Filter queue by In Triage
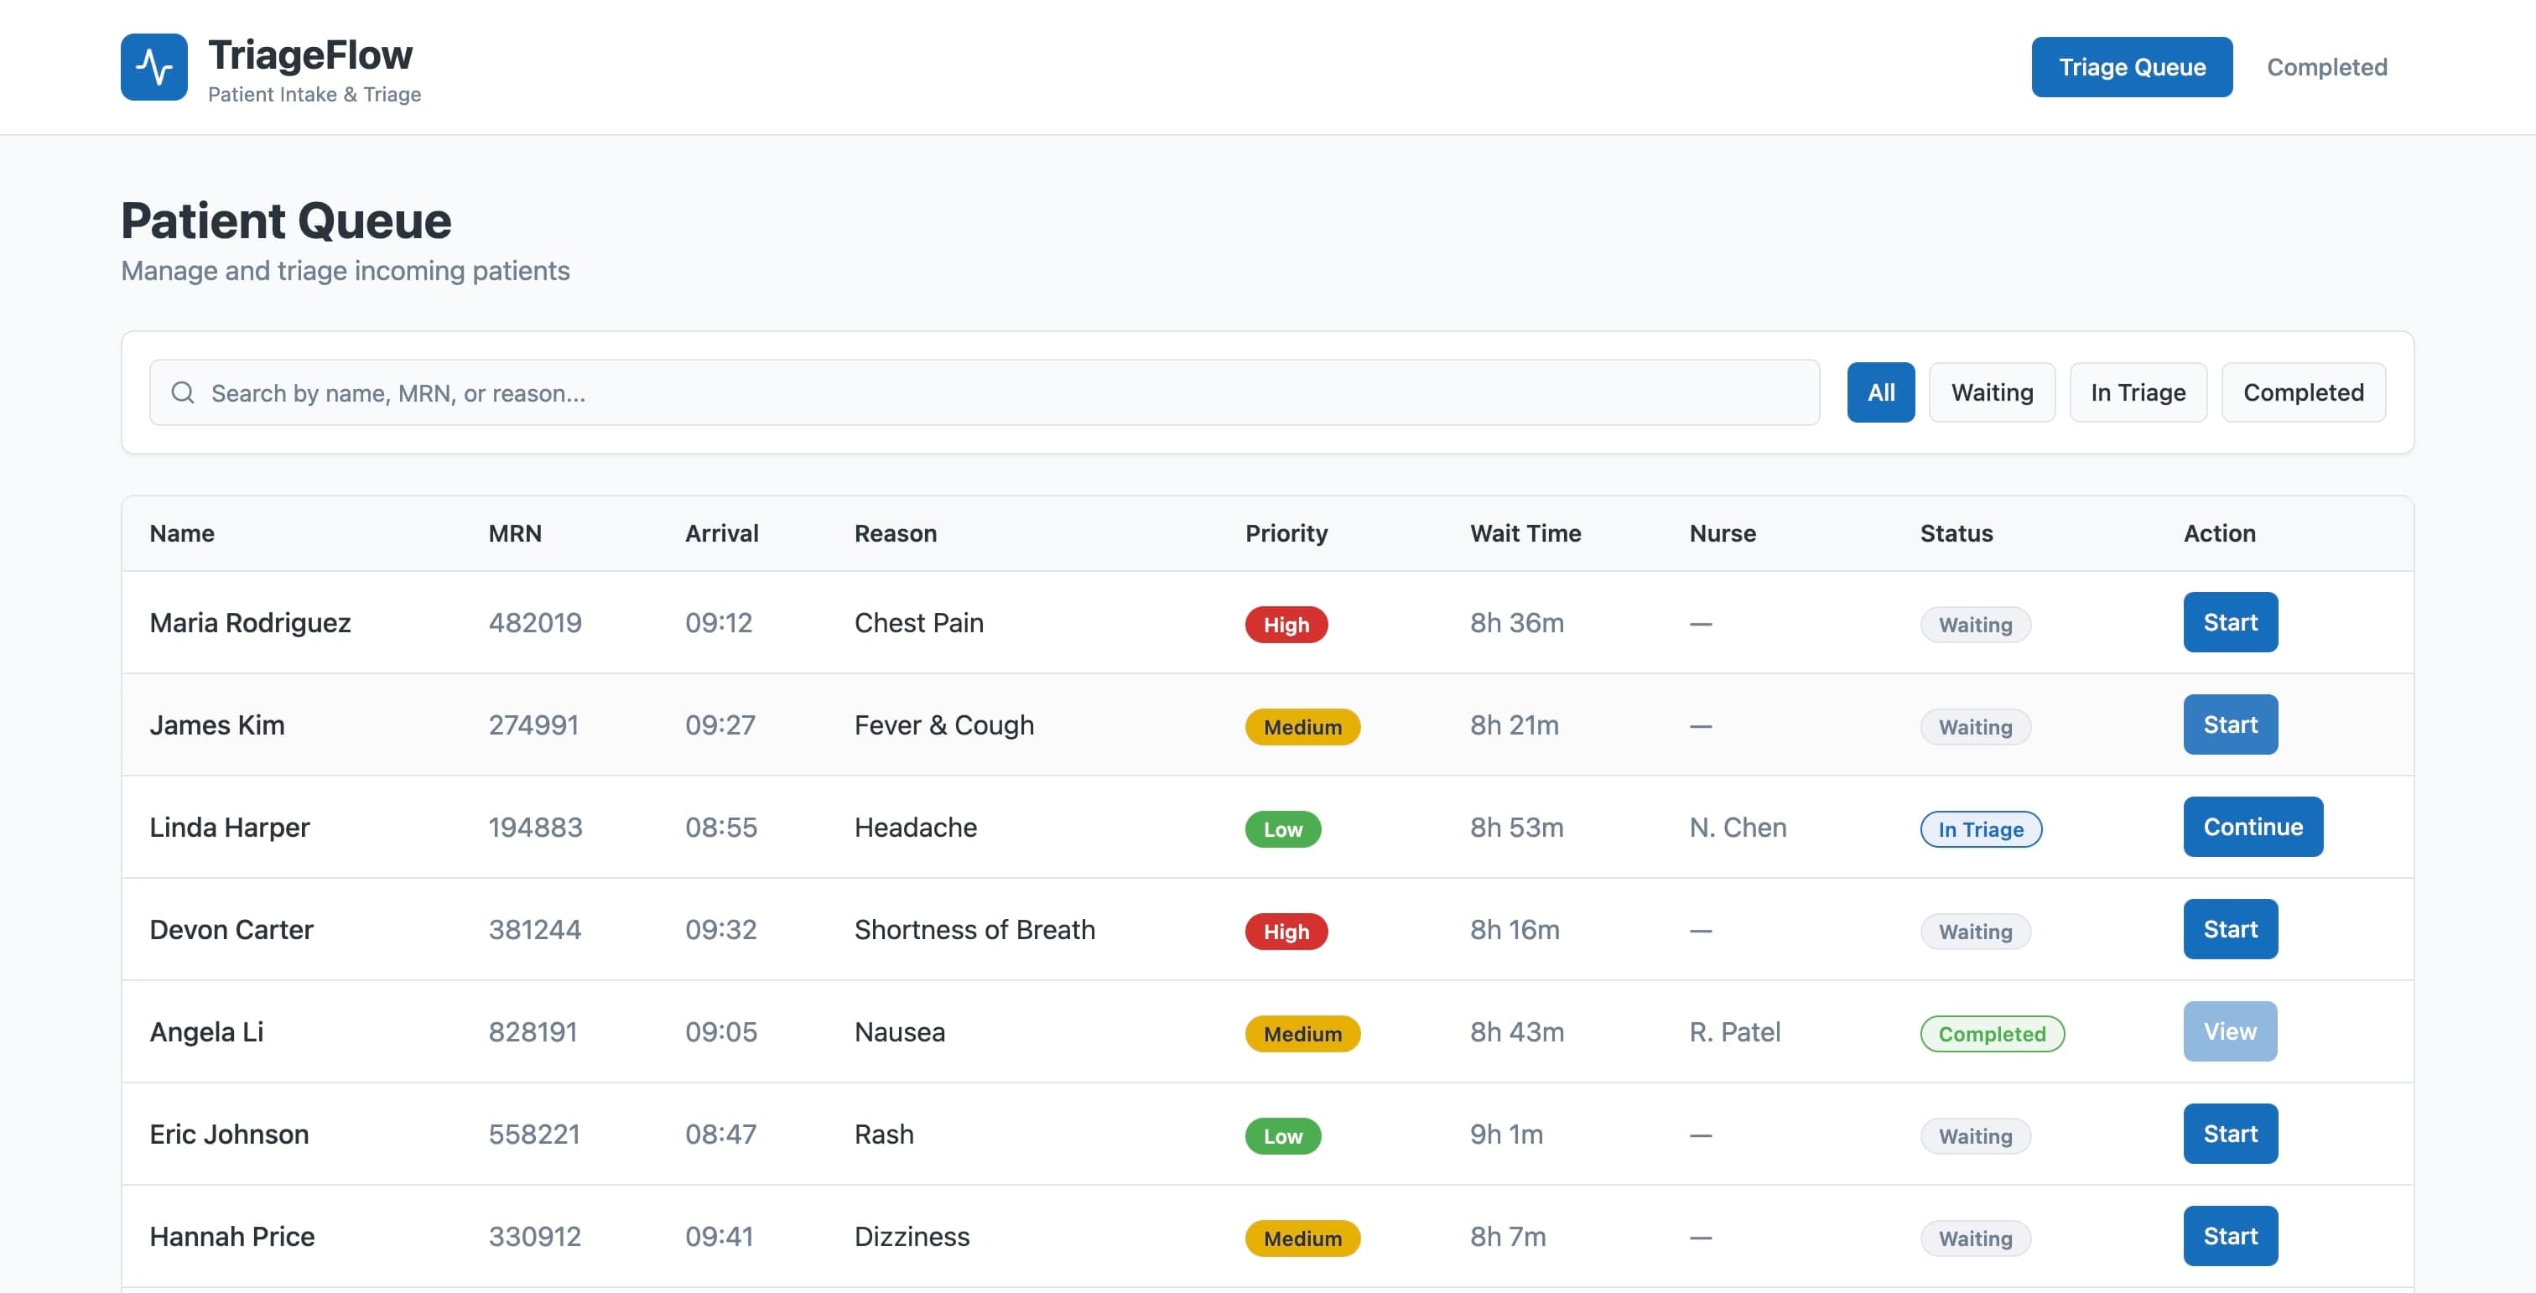This screenshot has width=2536, height=1293. [2138, 392]
